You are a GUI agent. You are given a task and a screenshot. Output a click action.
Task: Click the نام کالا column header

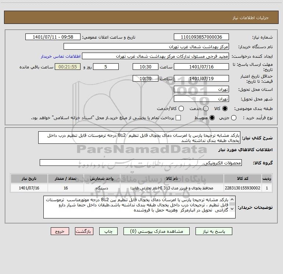(x=172, y=179)
